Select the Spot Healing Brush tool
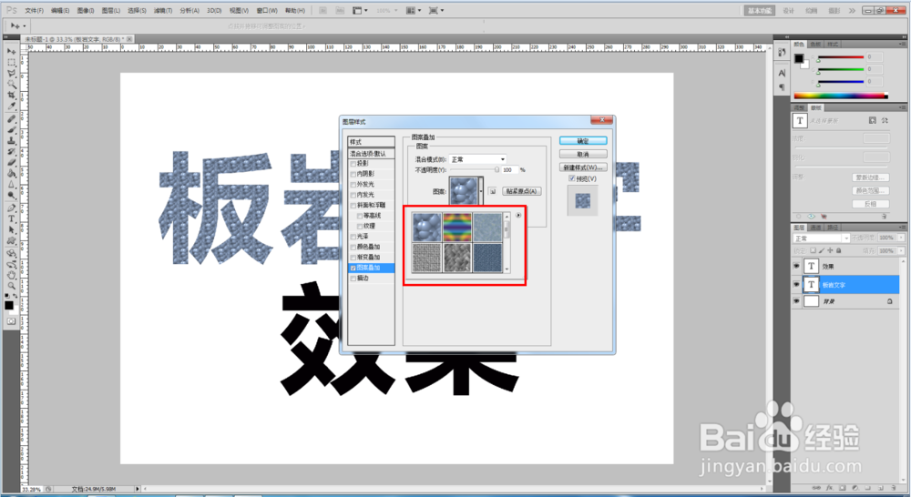 click(x=11, y=119)
